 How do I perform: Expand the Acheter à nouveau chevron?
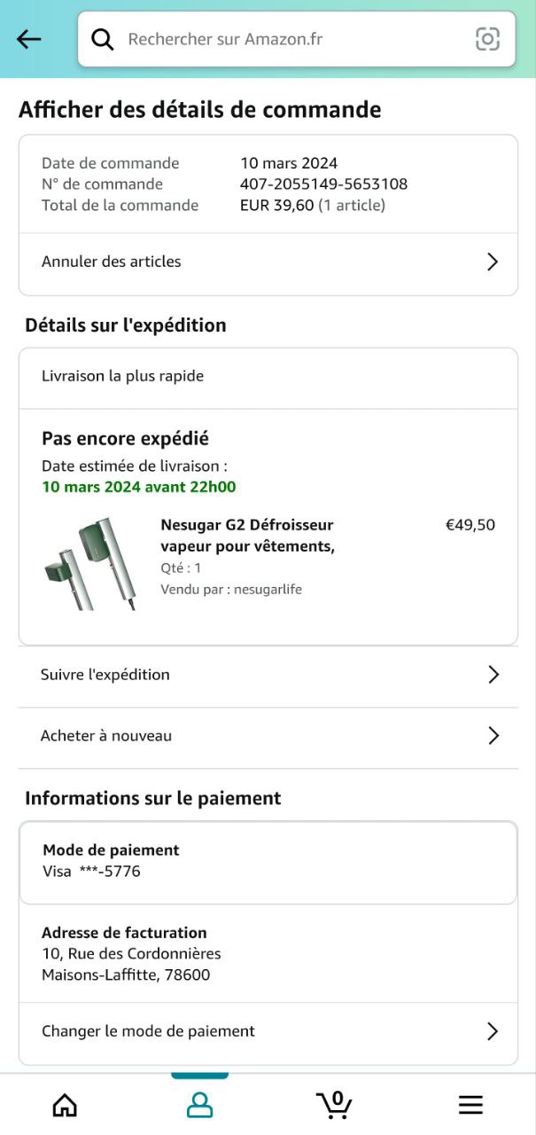(x=493, y=736)
